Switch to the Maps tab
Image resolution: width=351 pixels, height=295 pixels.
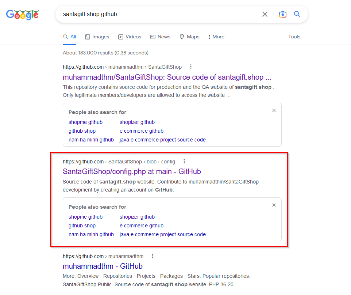pyautogui.click(x=190, y=37)
